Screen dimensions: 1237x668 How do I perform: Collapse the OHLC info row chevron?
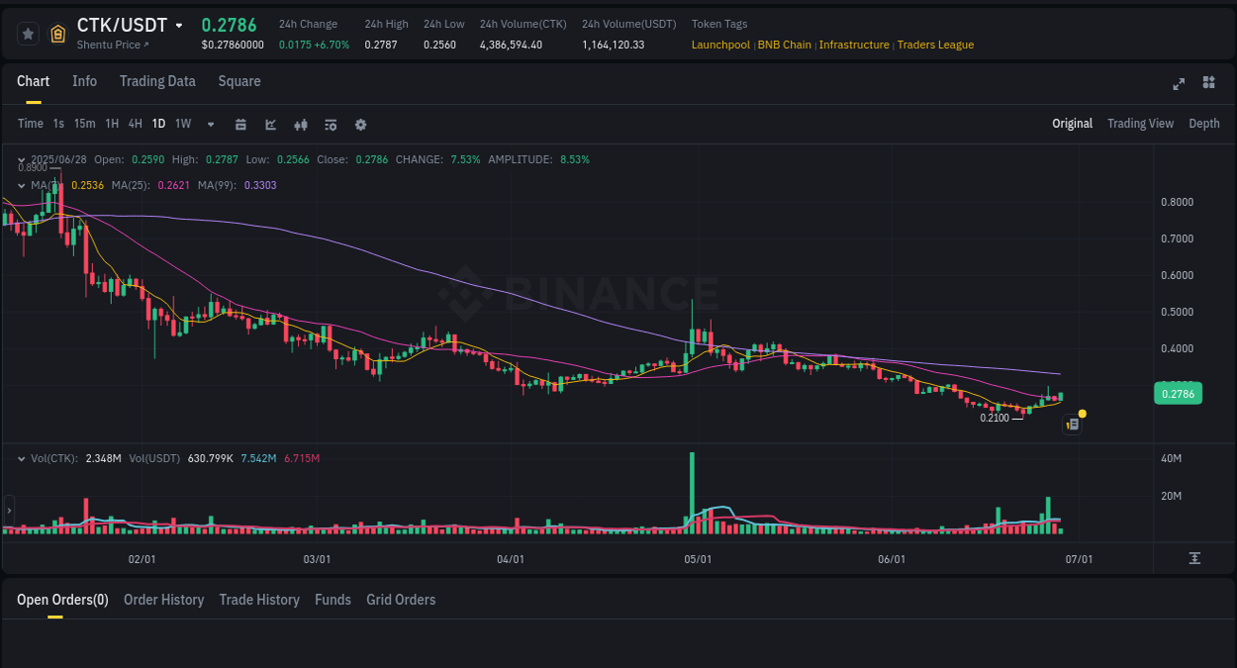[20, 158]
